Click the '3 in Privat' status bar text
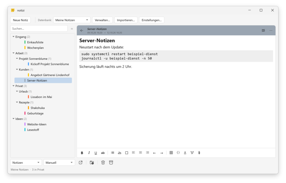The image size is (286, 183). [x=38, y=170]
